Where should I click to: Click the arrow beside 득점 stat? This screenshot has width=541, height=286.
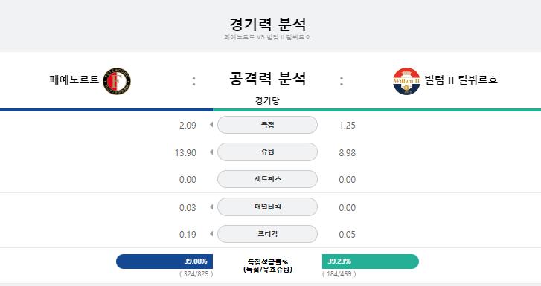211,125
